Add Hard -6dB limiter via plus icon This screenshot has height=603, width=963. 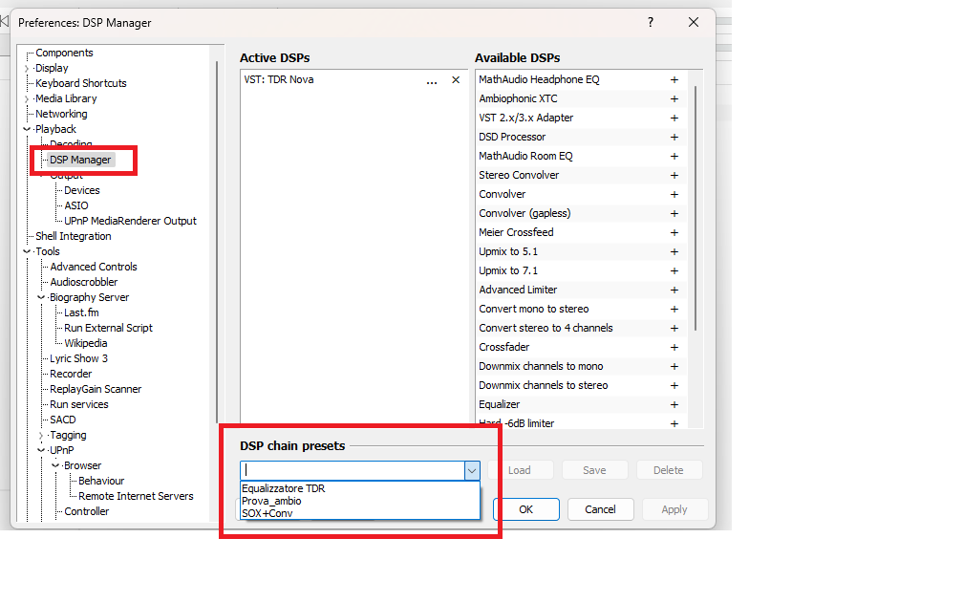point(674,423)
